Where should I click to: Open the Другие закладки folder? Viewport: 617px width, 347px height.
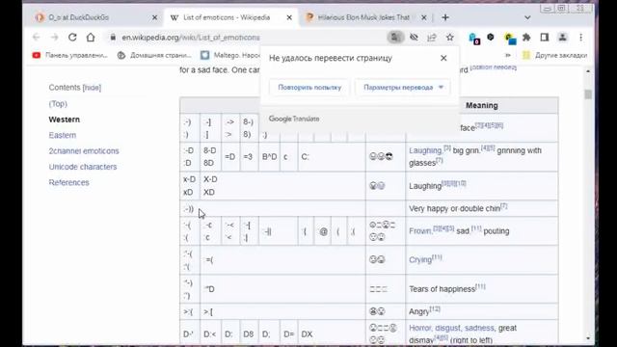pos(555,55)
